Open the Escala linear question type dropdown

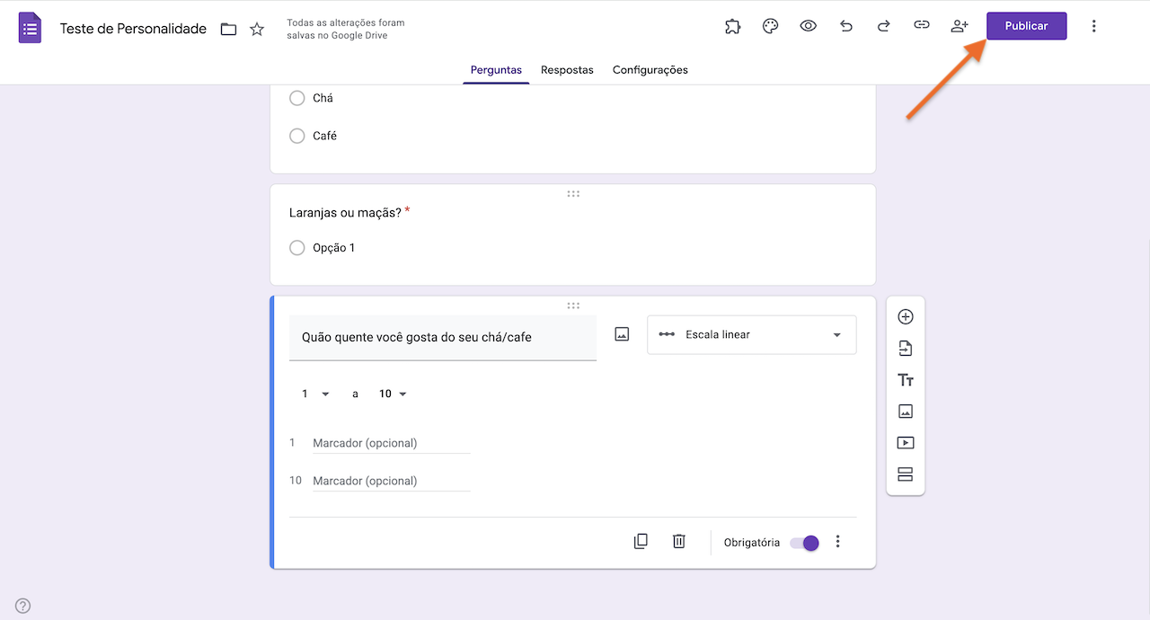point(751,334)
